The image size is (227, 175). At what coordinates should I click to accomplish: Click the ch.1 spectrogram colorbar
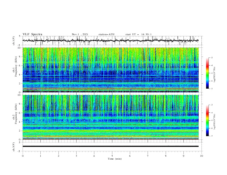tap(207, 73)
